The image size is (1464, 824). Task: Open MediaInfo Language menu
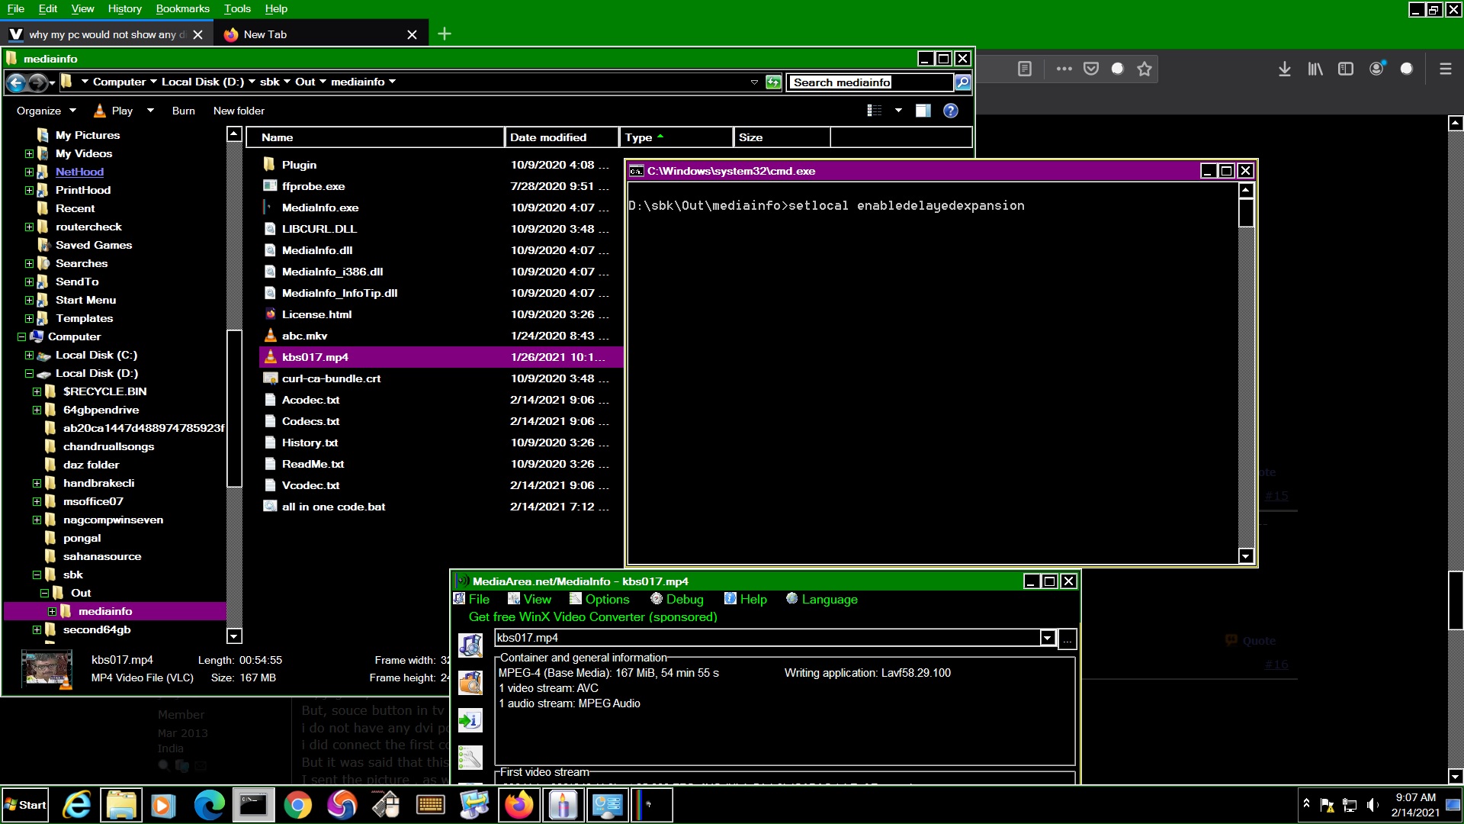(x=822, y=600)
